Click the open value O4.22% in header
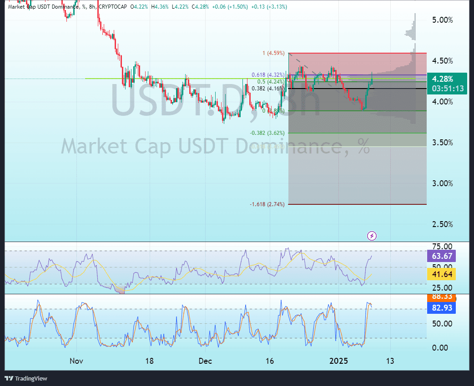The width and height of the screenshot is (474, 386). pos(139,7)
